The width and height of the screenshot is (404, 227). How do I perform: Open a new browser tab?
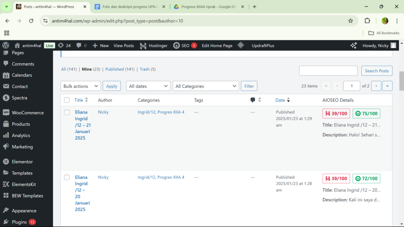(x=254, y=7)
